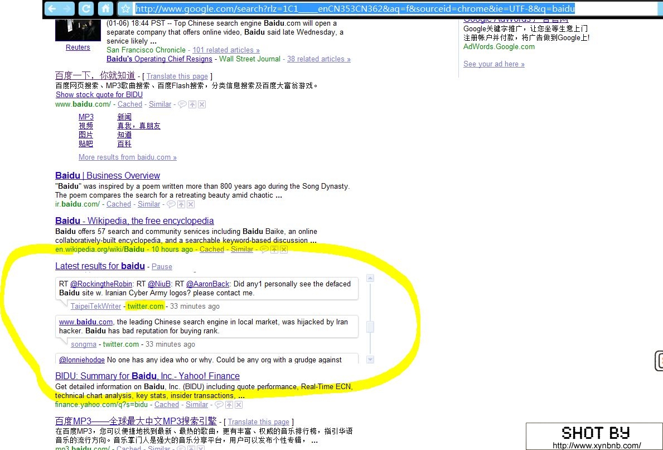
Task: Open twitter.com source under TaipeiTekWriter tweet
Action: tap(146, 306)
